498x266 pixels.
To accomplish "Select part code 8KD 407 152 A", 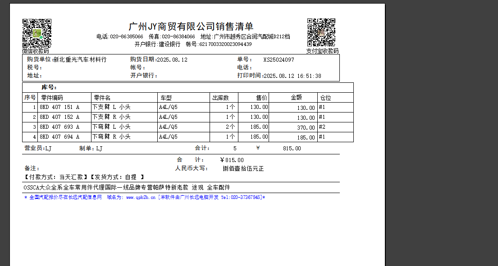I will (x=59, y=117).
